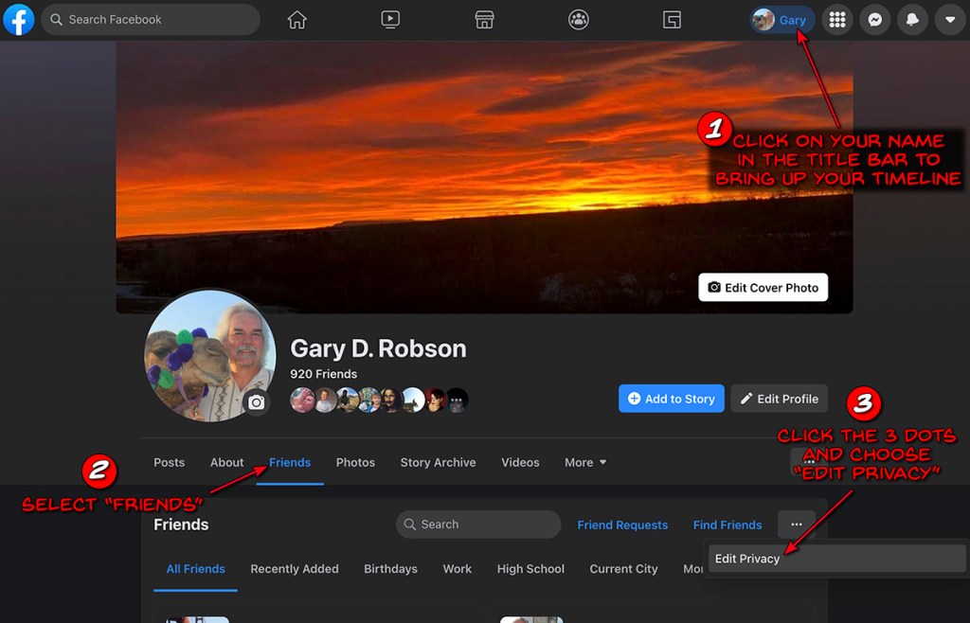Open the Groups icon
Viewport: 970px width, 623px height.
(x=578, y=20)
